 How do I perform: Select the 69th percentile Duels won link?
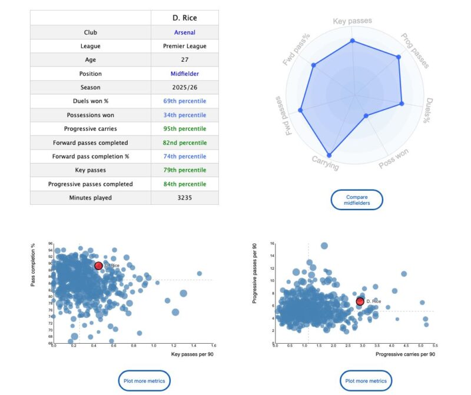tap(184, 101)
